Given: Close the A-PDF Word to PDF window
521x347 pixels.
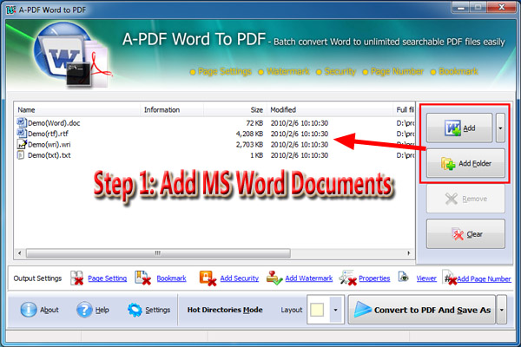Looking at the screenshot, I should click(x=501, y=7).
